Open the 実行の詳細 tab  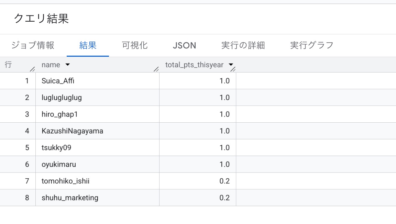[x=243, y=45]
